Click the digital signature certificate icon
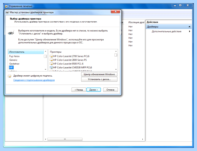The image size is (197, 151). tap(10, 76)
